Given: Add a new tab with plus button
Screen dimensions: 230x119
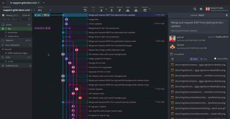Looking at the screenshot, I should (x=44, y=3).
